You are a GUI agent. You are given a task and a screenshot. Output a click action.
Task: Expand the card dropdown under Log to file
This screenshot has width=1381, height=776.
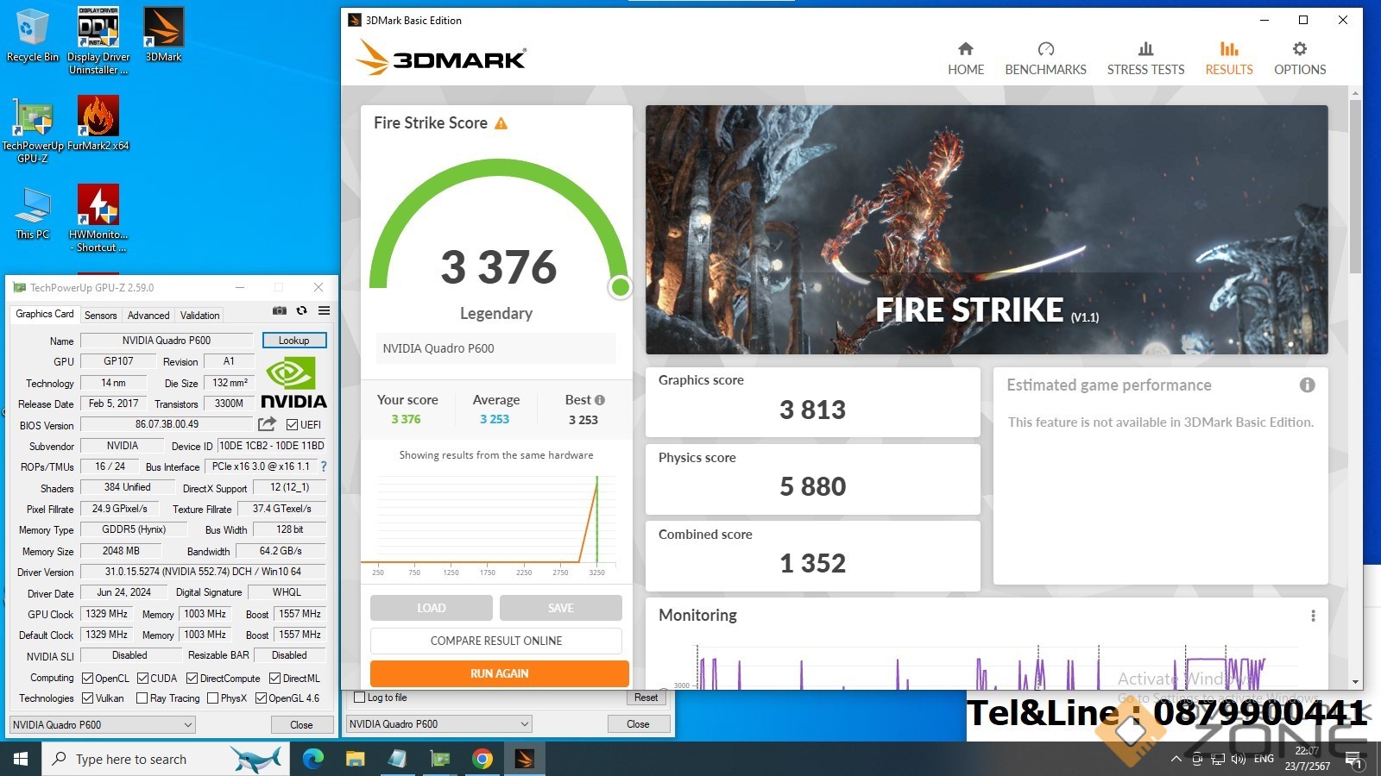coord(439,724)
